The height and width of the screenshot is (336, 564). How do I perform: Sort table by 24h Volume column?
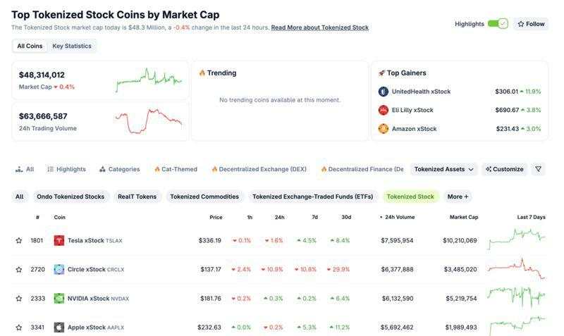398,217
